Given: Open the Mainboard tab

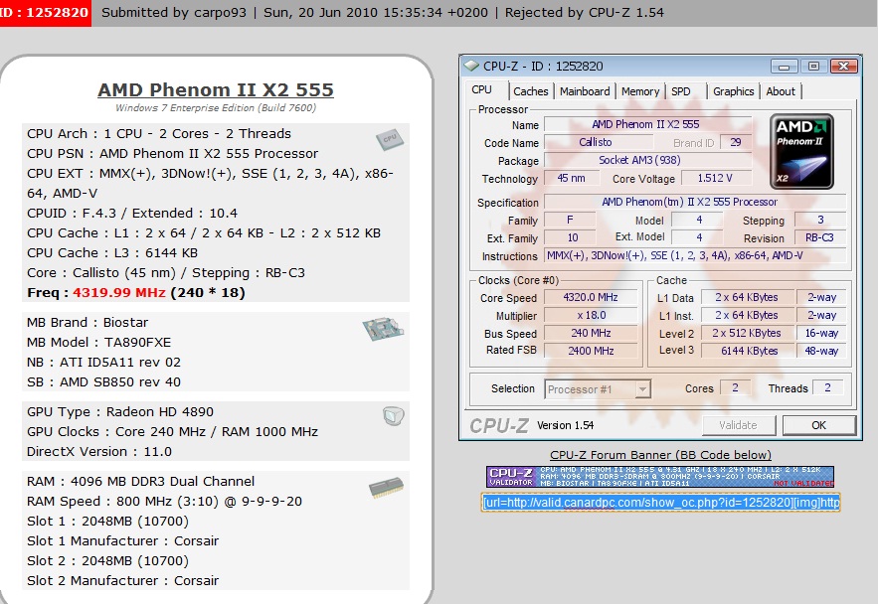Looking at the screenshot, I should coord(585,91).
